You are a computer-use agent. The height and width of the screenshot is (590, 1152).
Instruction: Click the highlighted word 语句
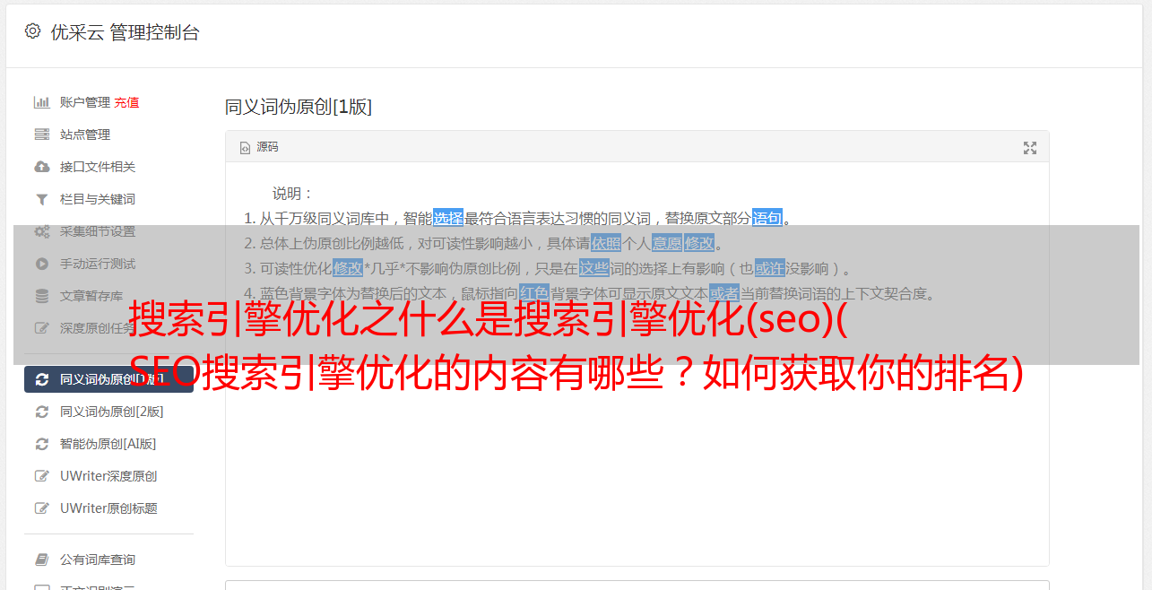coord(767,218)
